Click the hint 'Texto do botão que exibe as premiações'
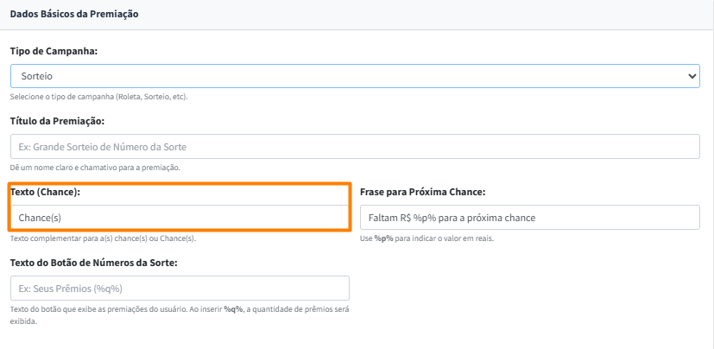 tap(112, 308)
